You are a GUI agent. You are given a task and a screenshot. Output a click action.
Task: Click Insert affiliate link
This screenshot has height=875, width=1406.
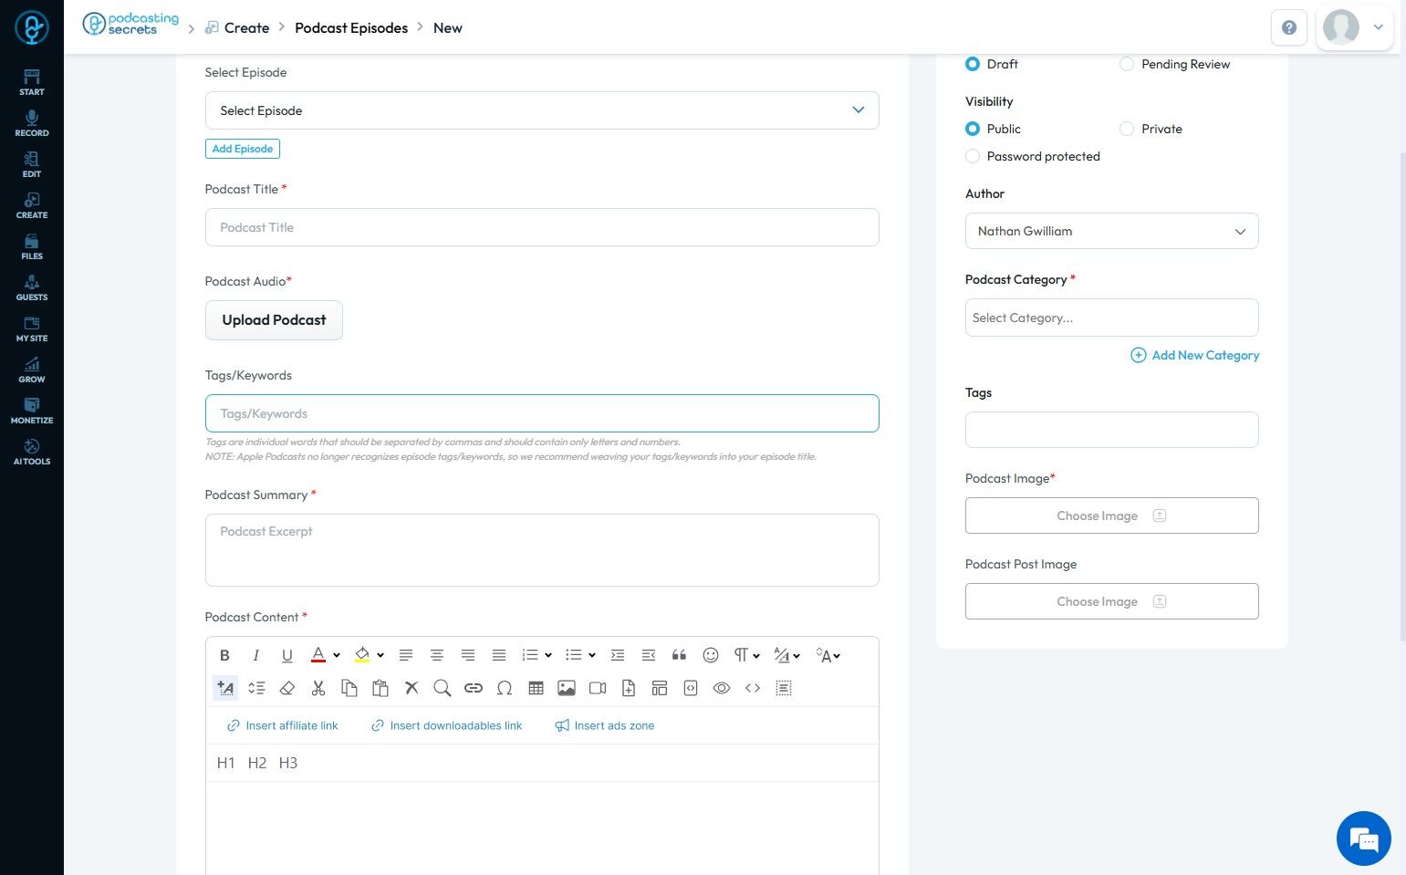point(283,725)
